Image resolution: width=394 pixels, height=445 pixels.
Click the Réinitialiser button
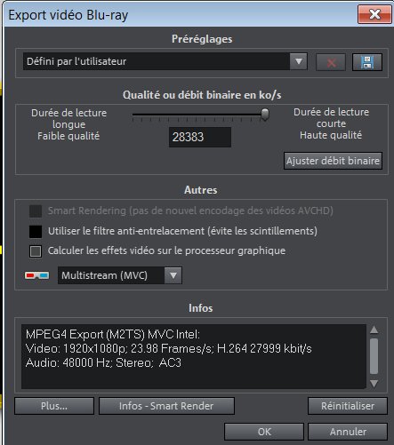(x=348, y=406)
